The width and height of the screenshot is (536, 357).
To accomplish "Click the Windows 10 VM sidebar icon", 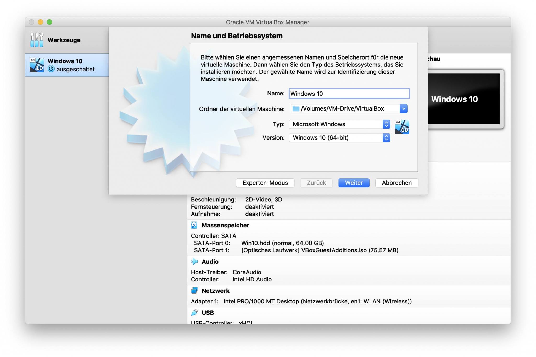I will click(37, 65).
